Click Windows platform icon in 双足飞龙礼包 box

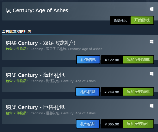pyautogui.click(x=151, y=42)
